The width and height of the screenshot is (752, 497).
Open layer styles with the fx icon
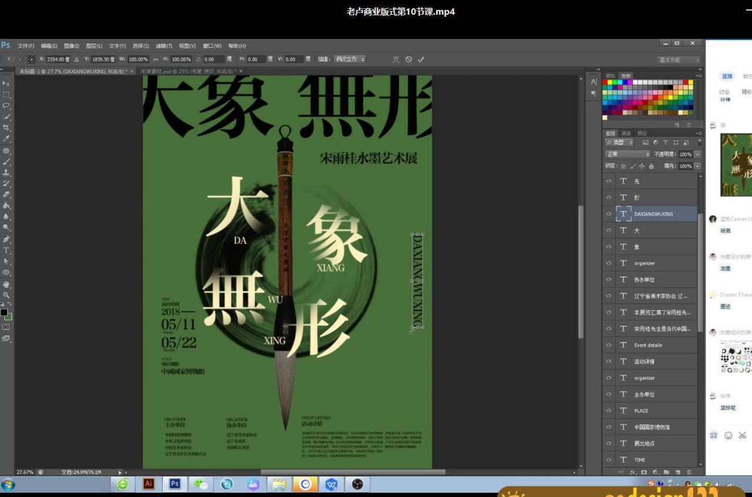[633, 472]
